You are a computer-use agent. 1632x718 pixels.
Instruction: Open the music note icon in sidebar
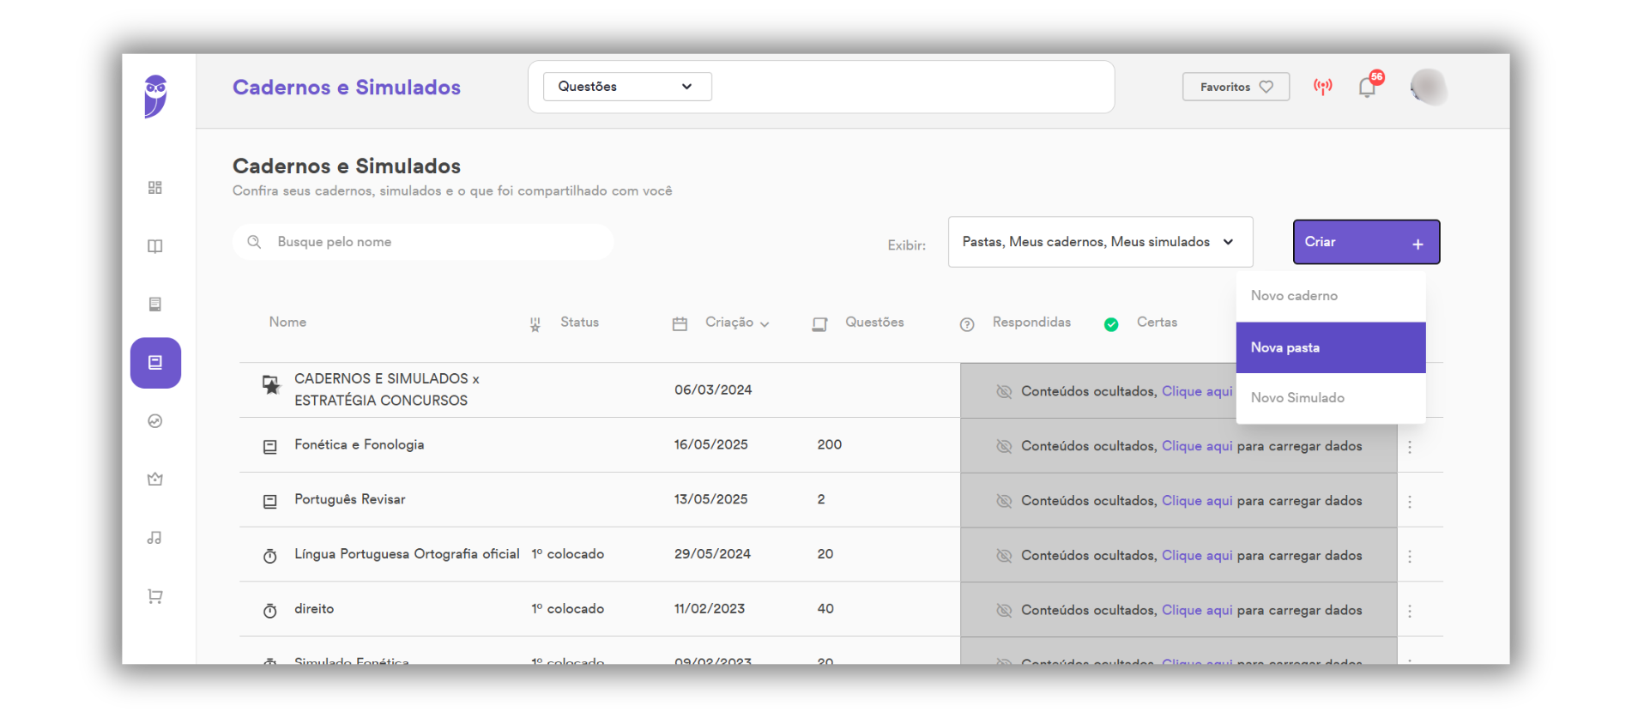[154, 538]
